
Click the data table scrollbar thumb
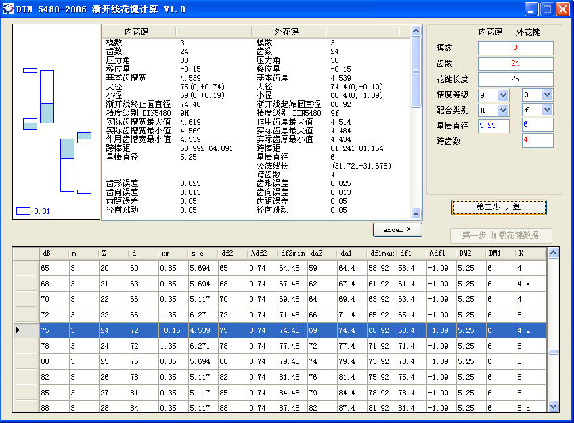click(x=553, y=352)
